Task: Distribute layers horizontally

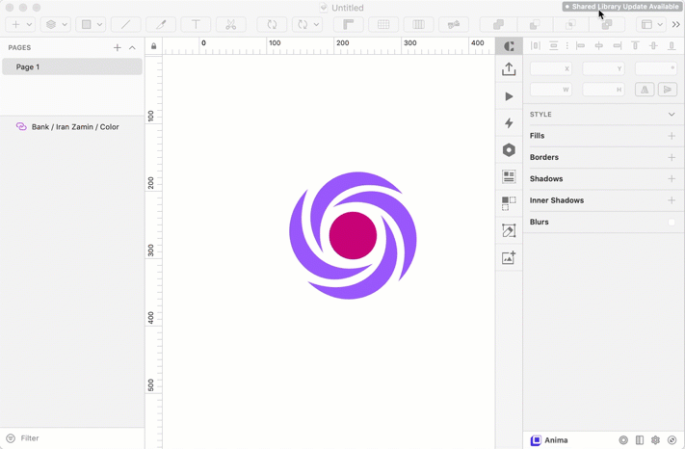Action: [x=536, y=46]
